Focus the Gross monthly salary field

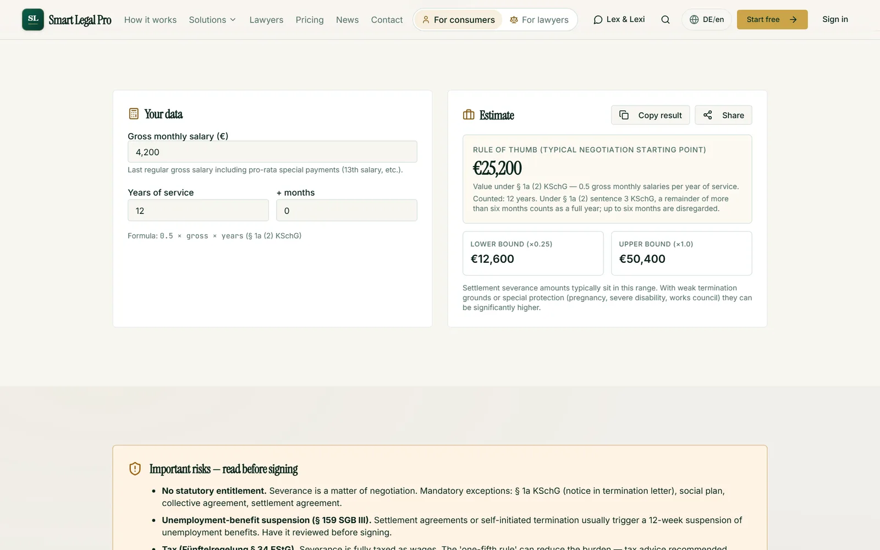(272, 152)
